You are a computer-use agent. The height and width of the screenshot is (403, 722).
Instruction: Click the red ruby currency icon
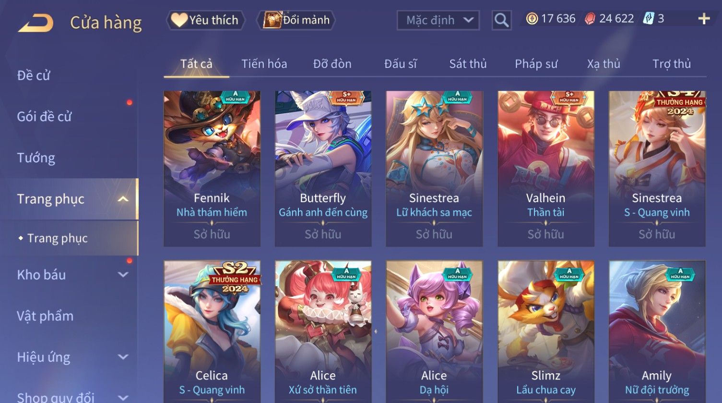pos(590,19)
